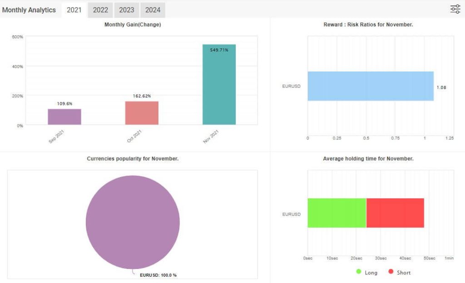Click the 1.08 ratio value label
Screen dimensions: 465x283
click(x=441, y=87)
